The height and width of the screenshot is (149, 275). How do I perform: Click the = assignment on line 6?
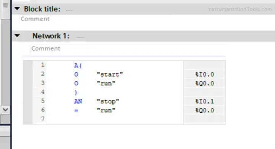point(76,111)
